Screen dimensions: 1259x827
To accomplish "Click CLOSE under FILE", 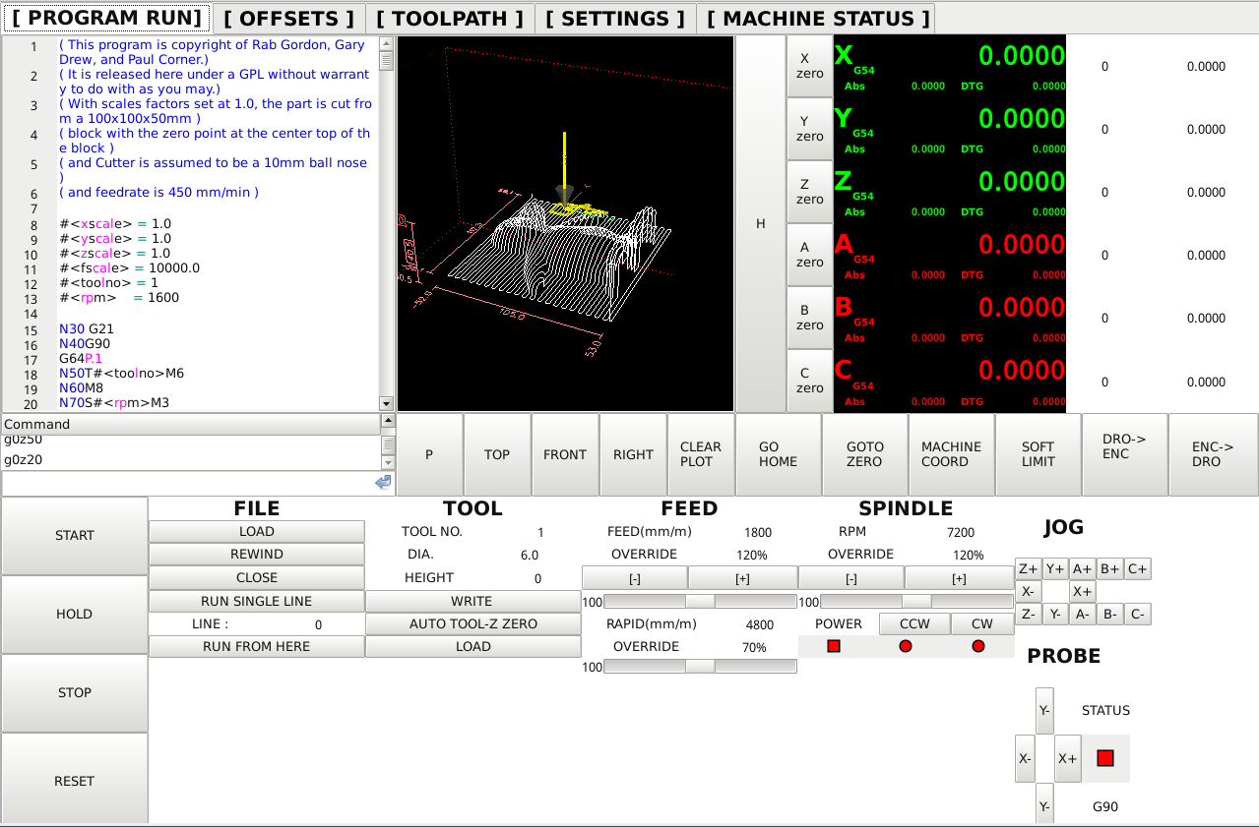I will click(257, 578).
